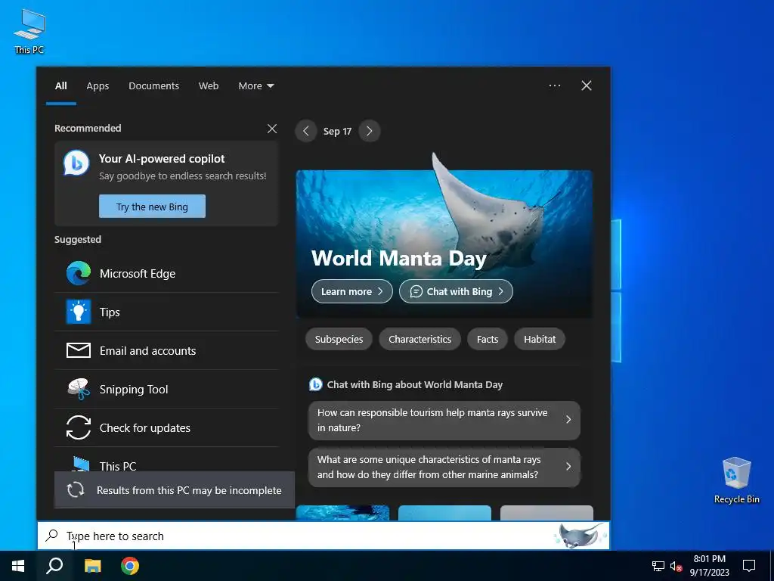Image resolution: width=774 pixels, height=581 pixels.
Task: Click Learn more on World Manta Day
Action: coord(352,291)
